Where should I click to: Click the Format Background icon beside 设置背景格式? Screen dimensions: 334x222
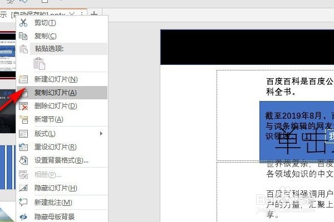(23, 160)
